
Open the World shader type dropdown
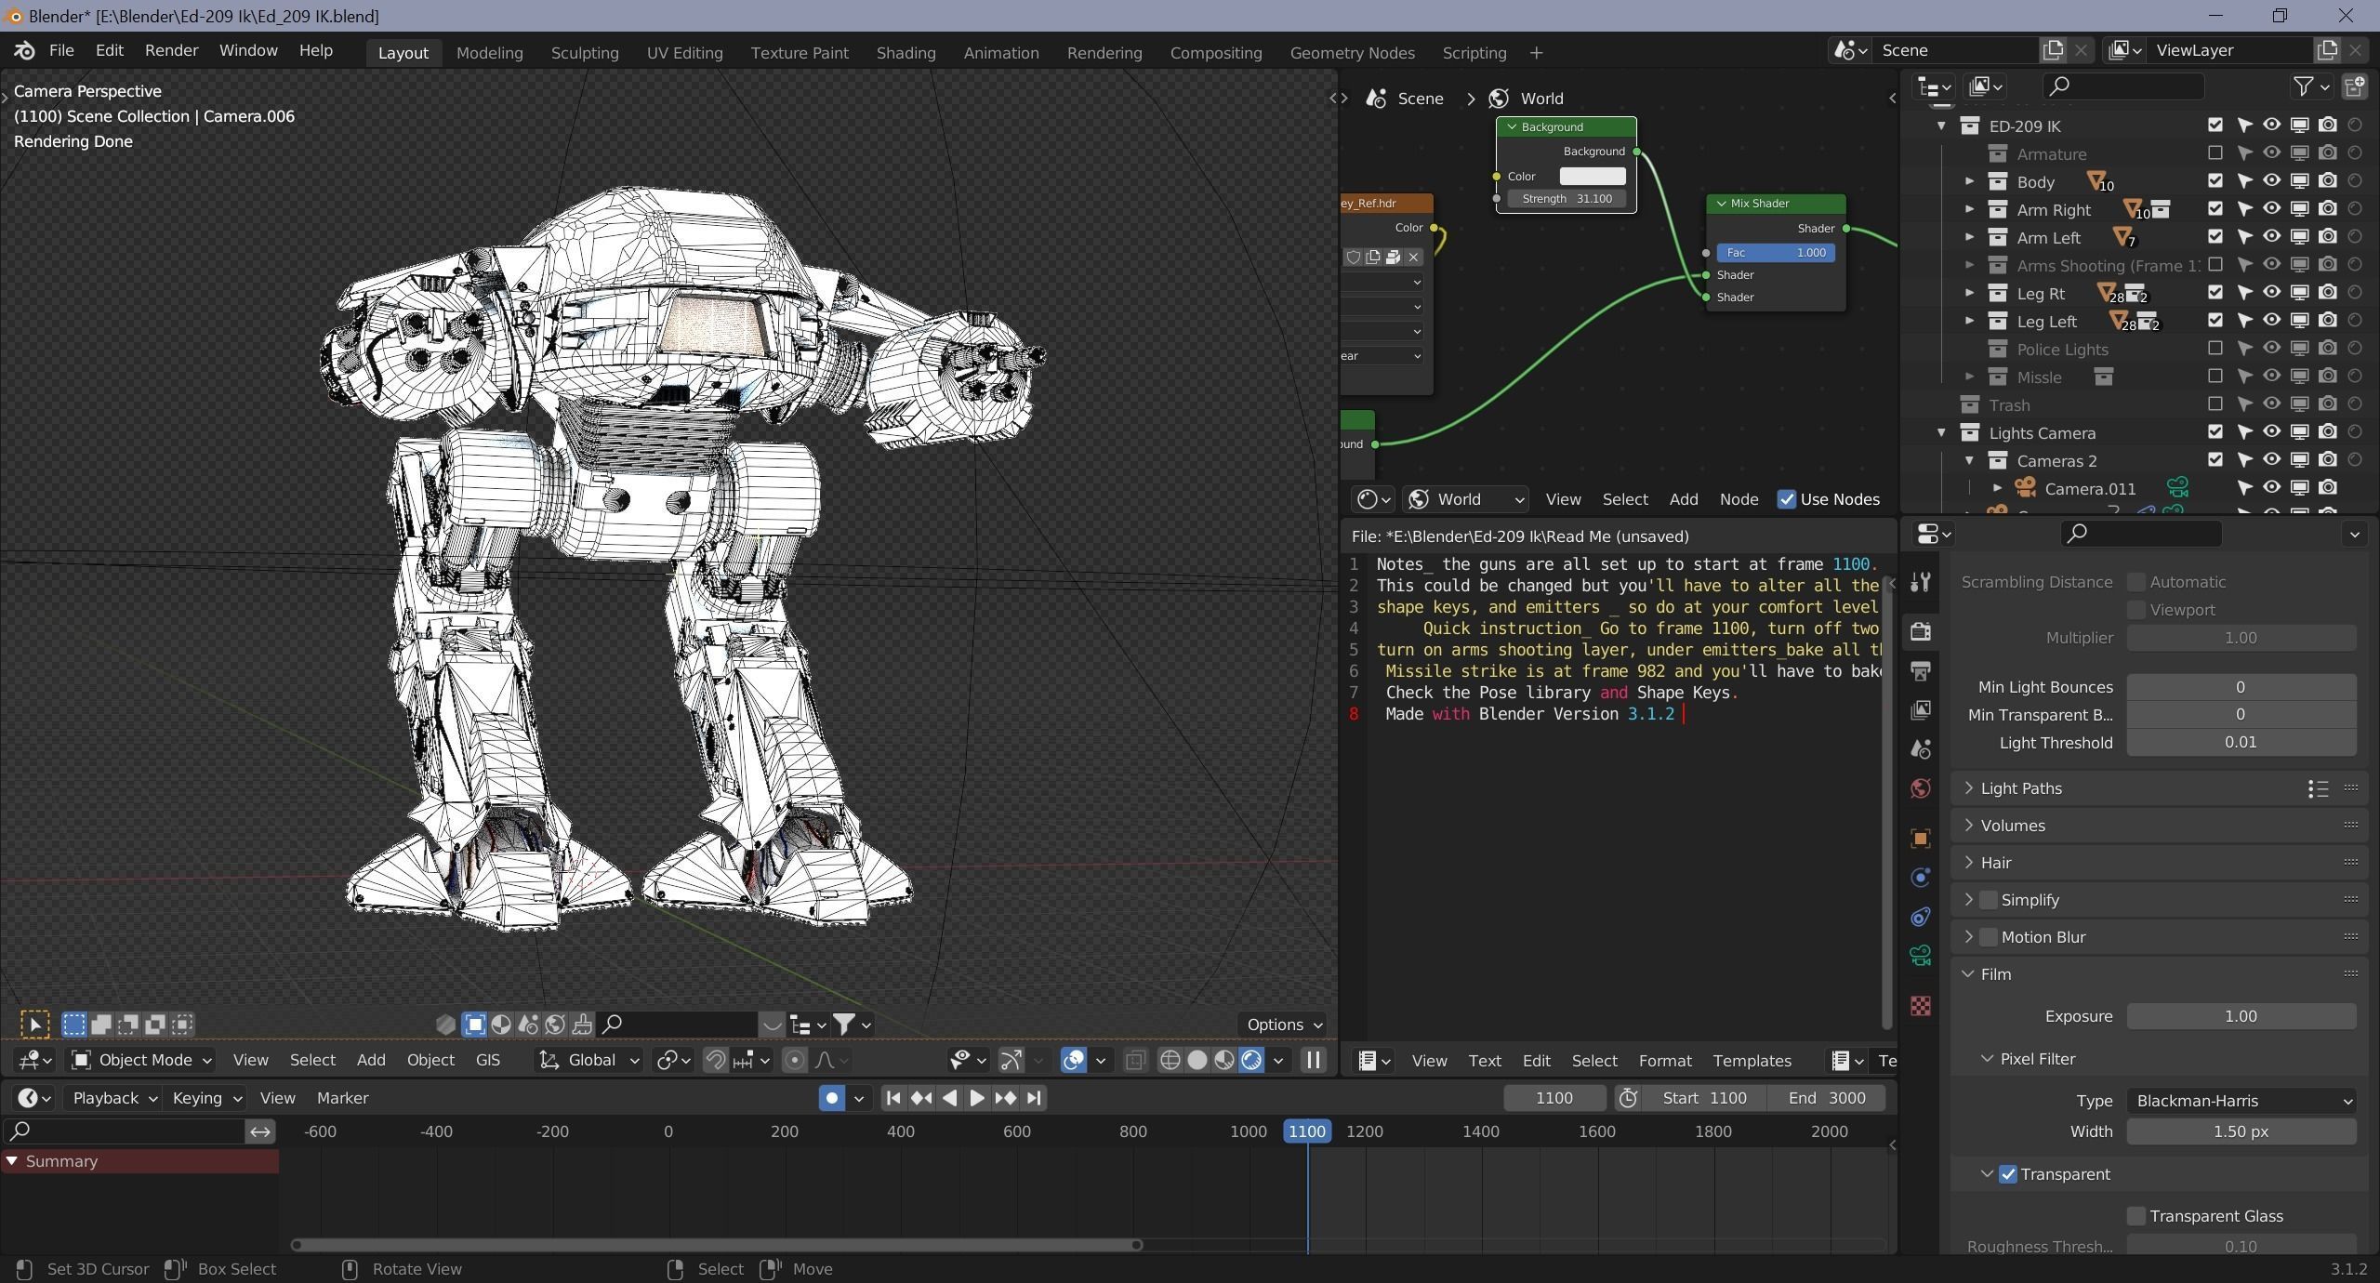click(x=1465, y=499)
